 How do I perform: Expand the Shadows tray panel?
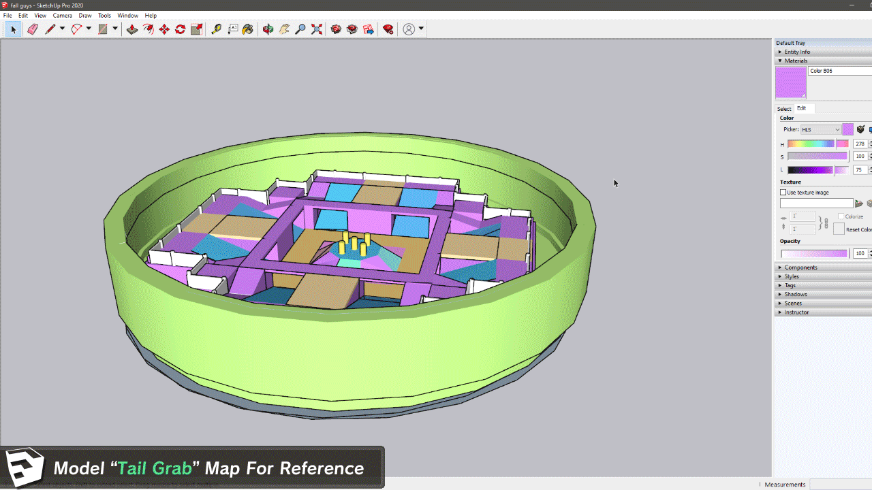tap(795, 294)
